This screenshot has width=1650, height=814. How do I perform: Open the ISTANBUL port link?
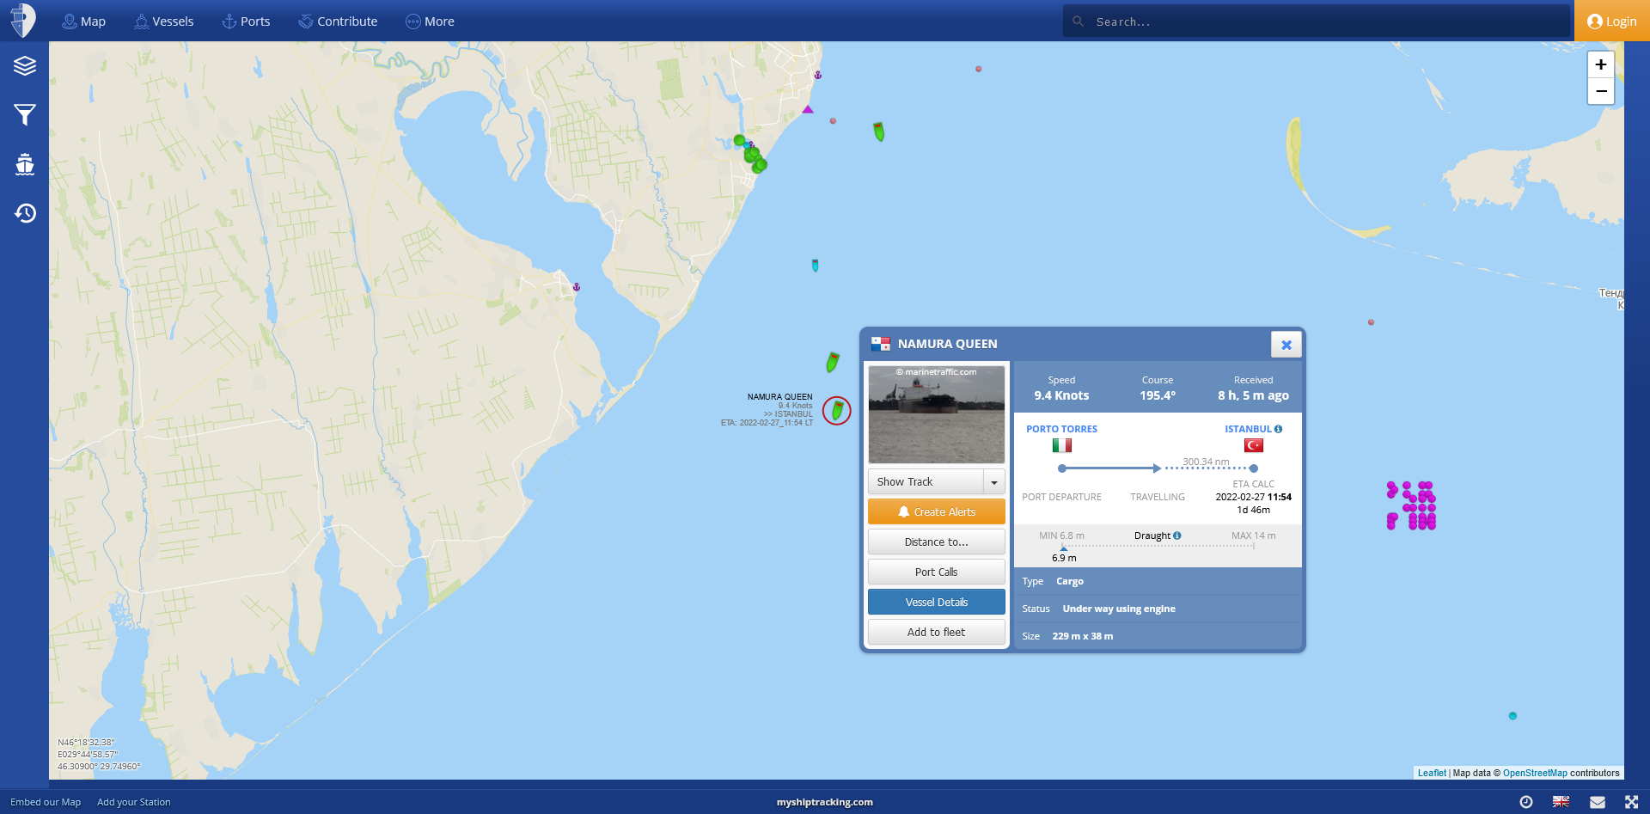(1248, 429)
